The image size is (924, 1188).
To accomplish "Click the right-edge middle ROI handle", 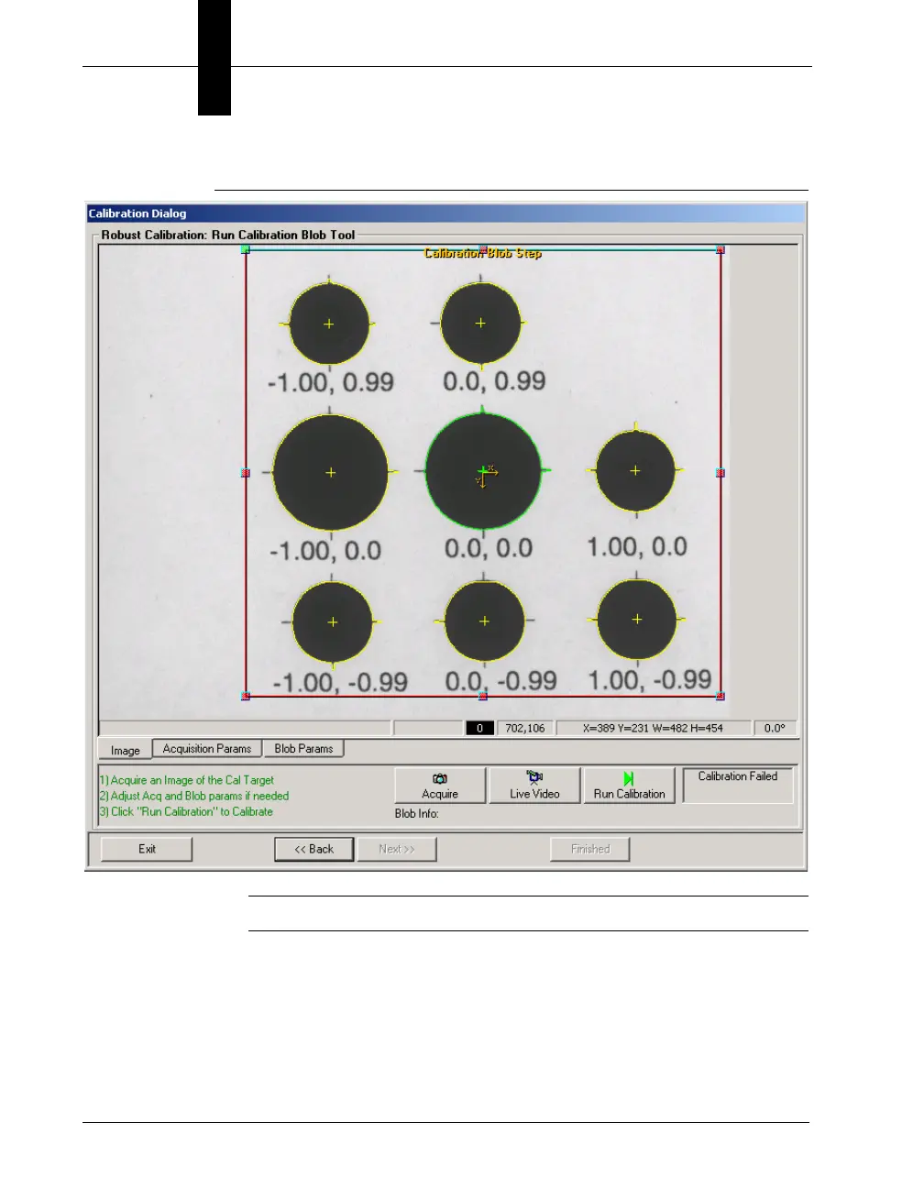I will pos(720,473).
